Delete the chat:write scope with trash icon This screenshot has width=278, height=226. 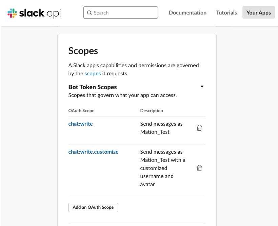[199, 128]
